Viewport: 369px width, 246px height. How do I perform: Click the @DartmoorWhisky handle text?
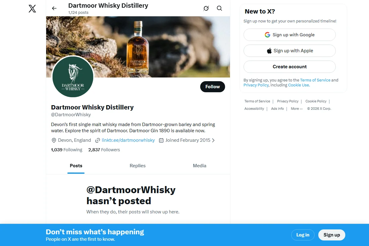click(71, 115)
